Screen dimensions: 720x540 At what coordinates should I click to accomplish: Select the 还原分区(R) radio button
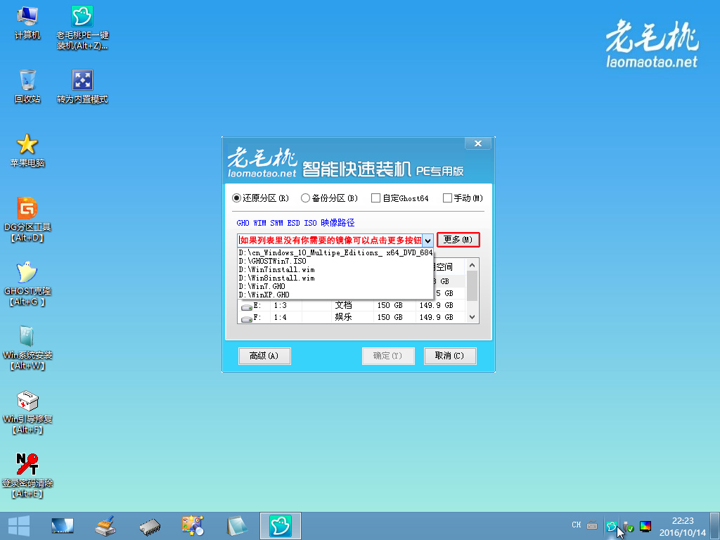point(236,198)
